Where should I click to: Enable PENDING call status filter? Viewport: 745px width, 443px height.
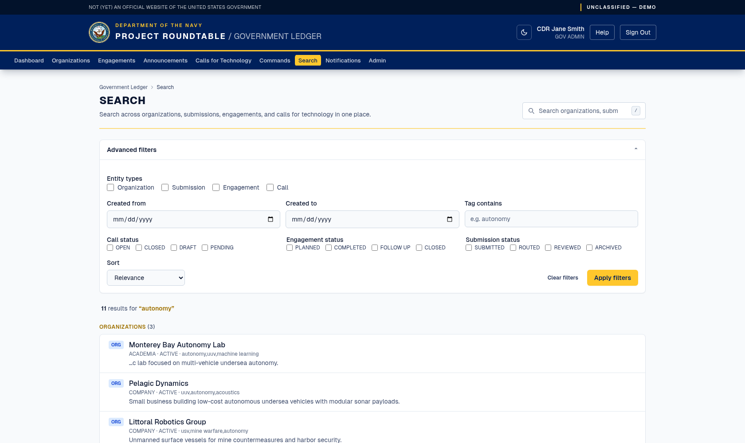[205, 248]
